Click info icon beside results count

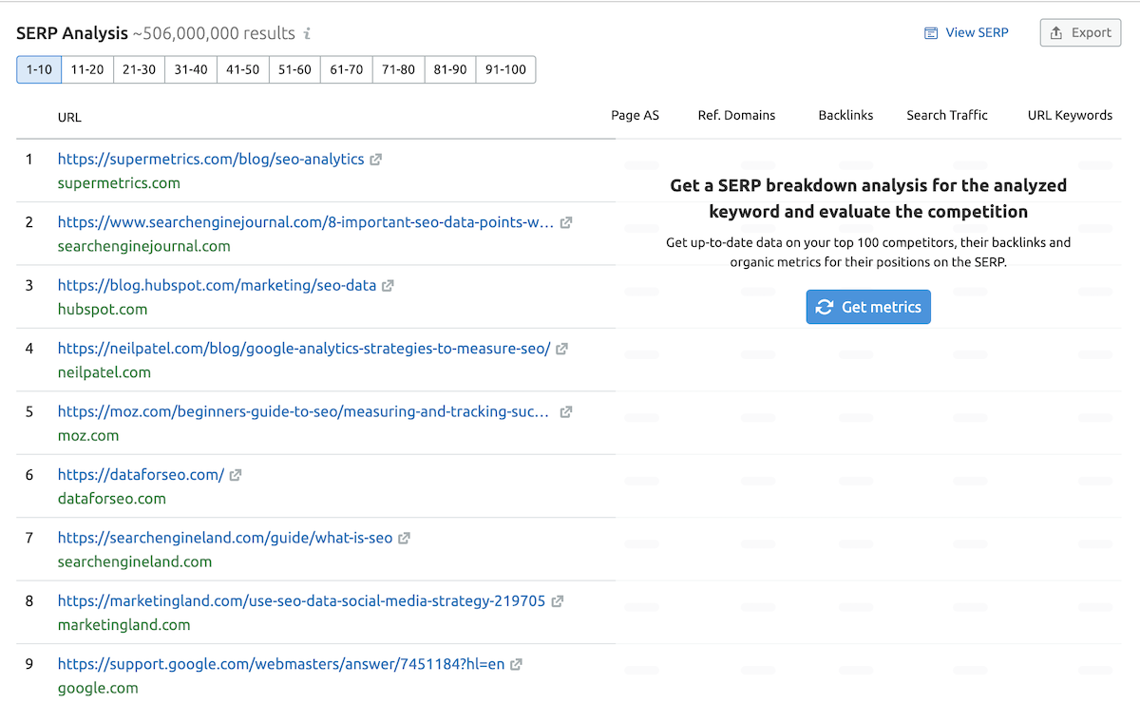(x=307, y=34)
